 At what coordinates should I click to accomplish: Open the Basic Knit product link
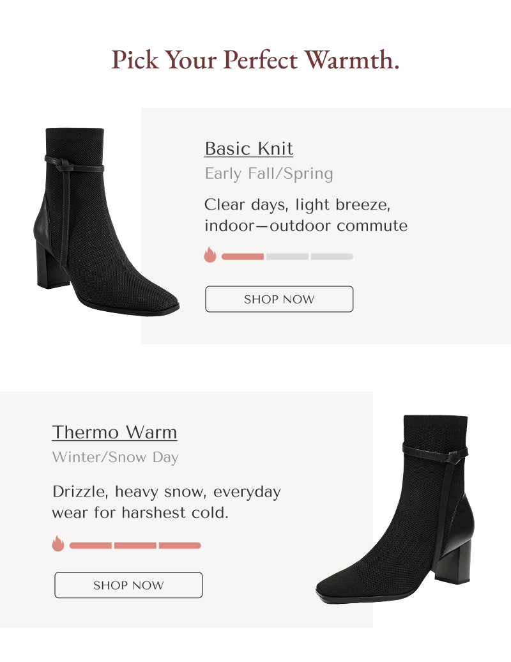pyautogui.click(x=248, y=149)
